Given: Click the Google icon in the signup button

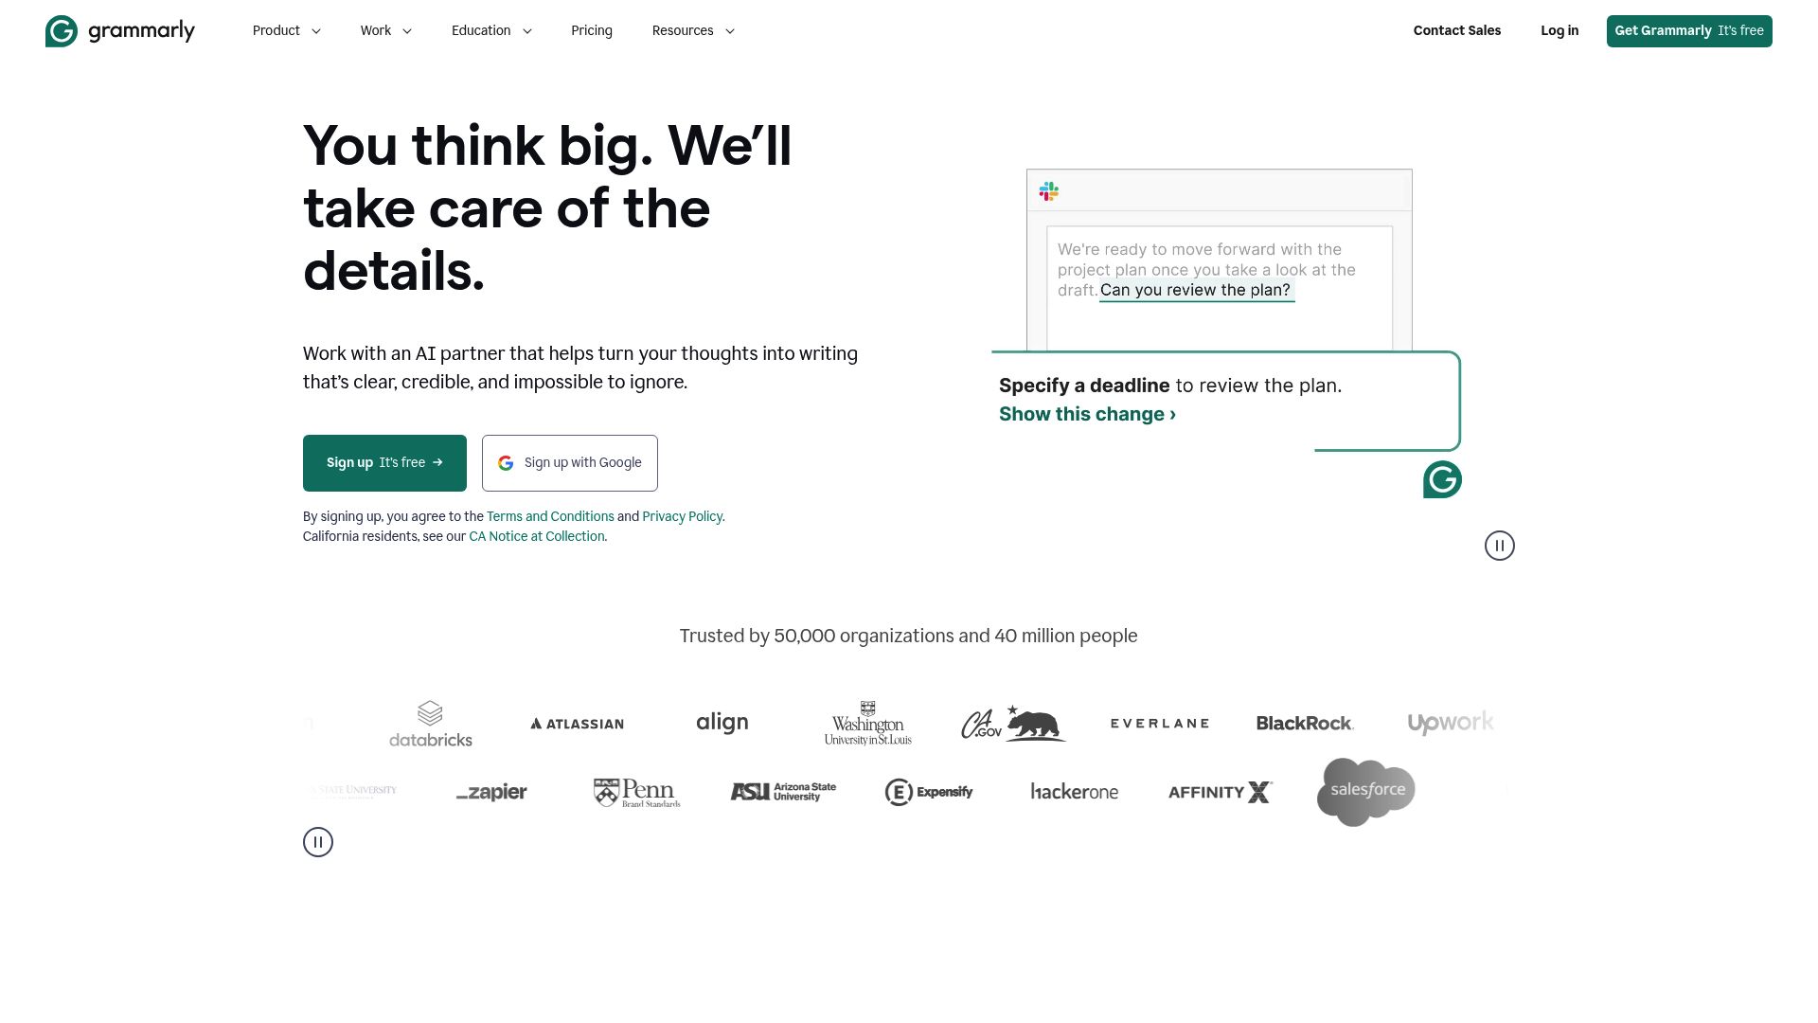Looking at the screenshot, I should pos(507,463).
